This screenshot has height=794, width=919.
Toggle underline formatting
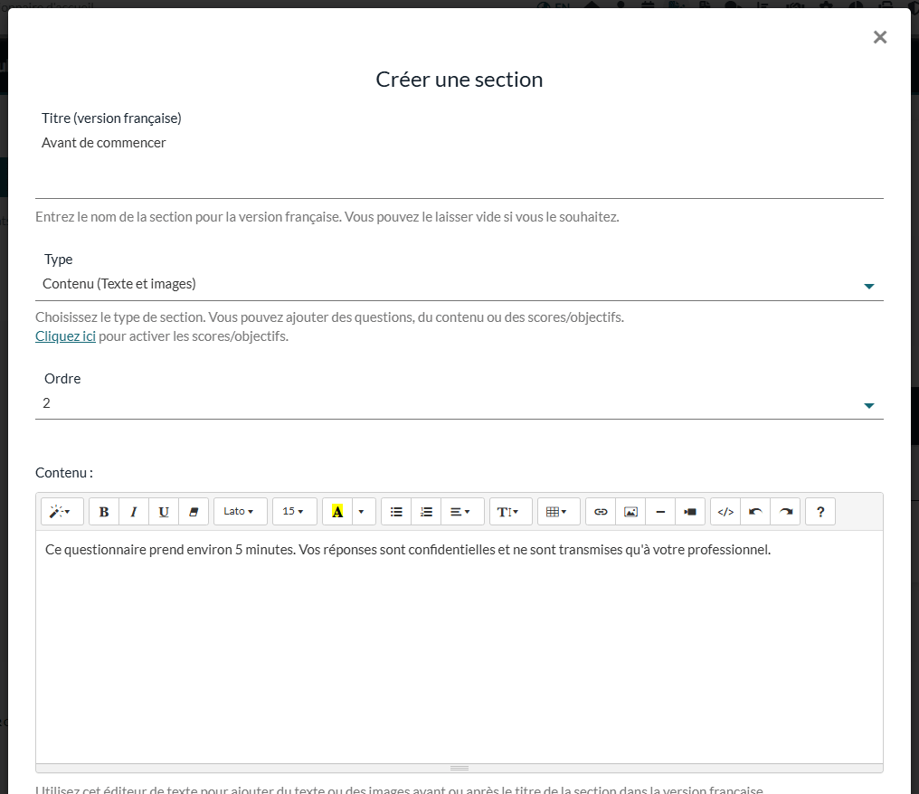(164, 512)
